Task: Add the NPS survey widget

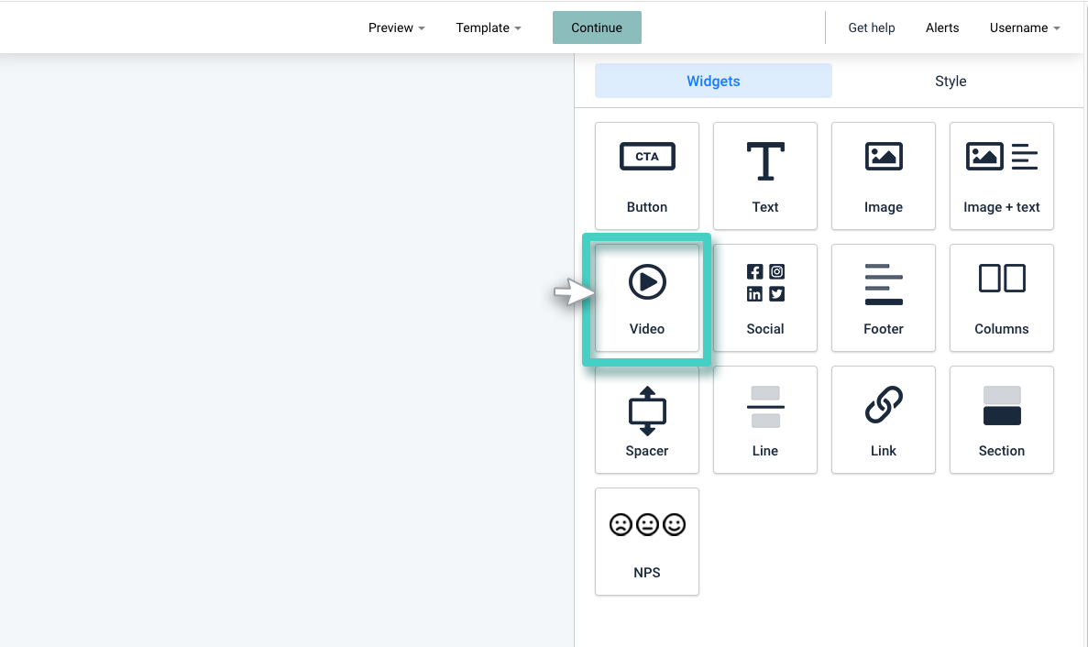Action: pos(647,542)
